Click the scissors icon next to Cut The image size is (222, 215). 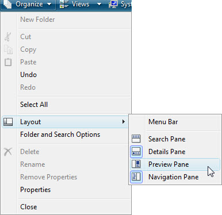click(x=8, y=37)
